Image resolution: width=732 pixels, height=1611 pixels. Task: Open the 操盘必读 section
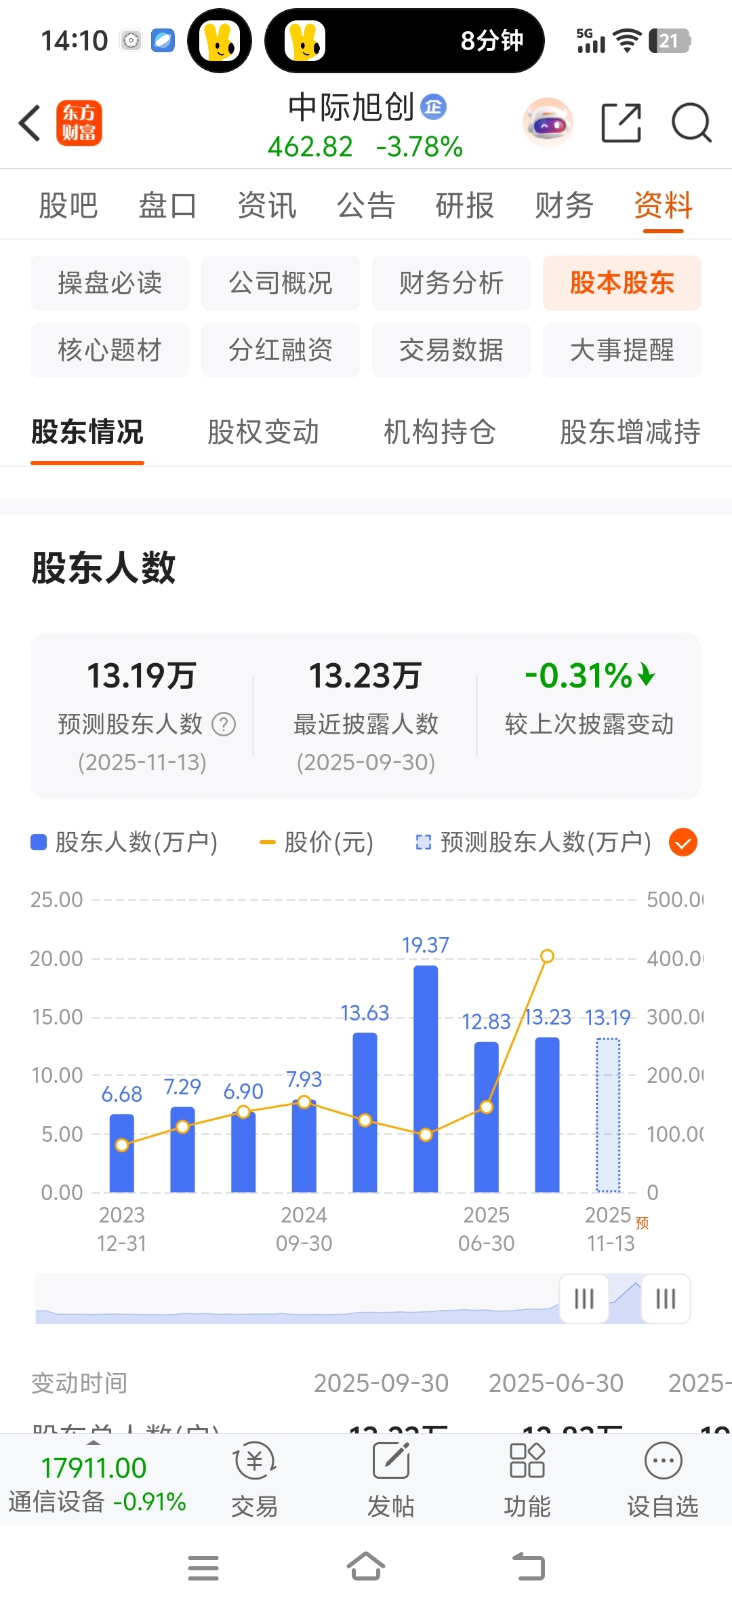(110, 283)
